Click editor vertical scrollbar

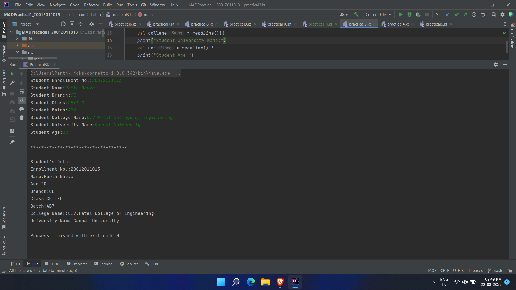(507, 47)
